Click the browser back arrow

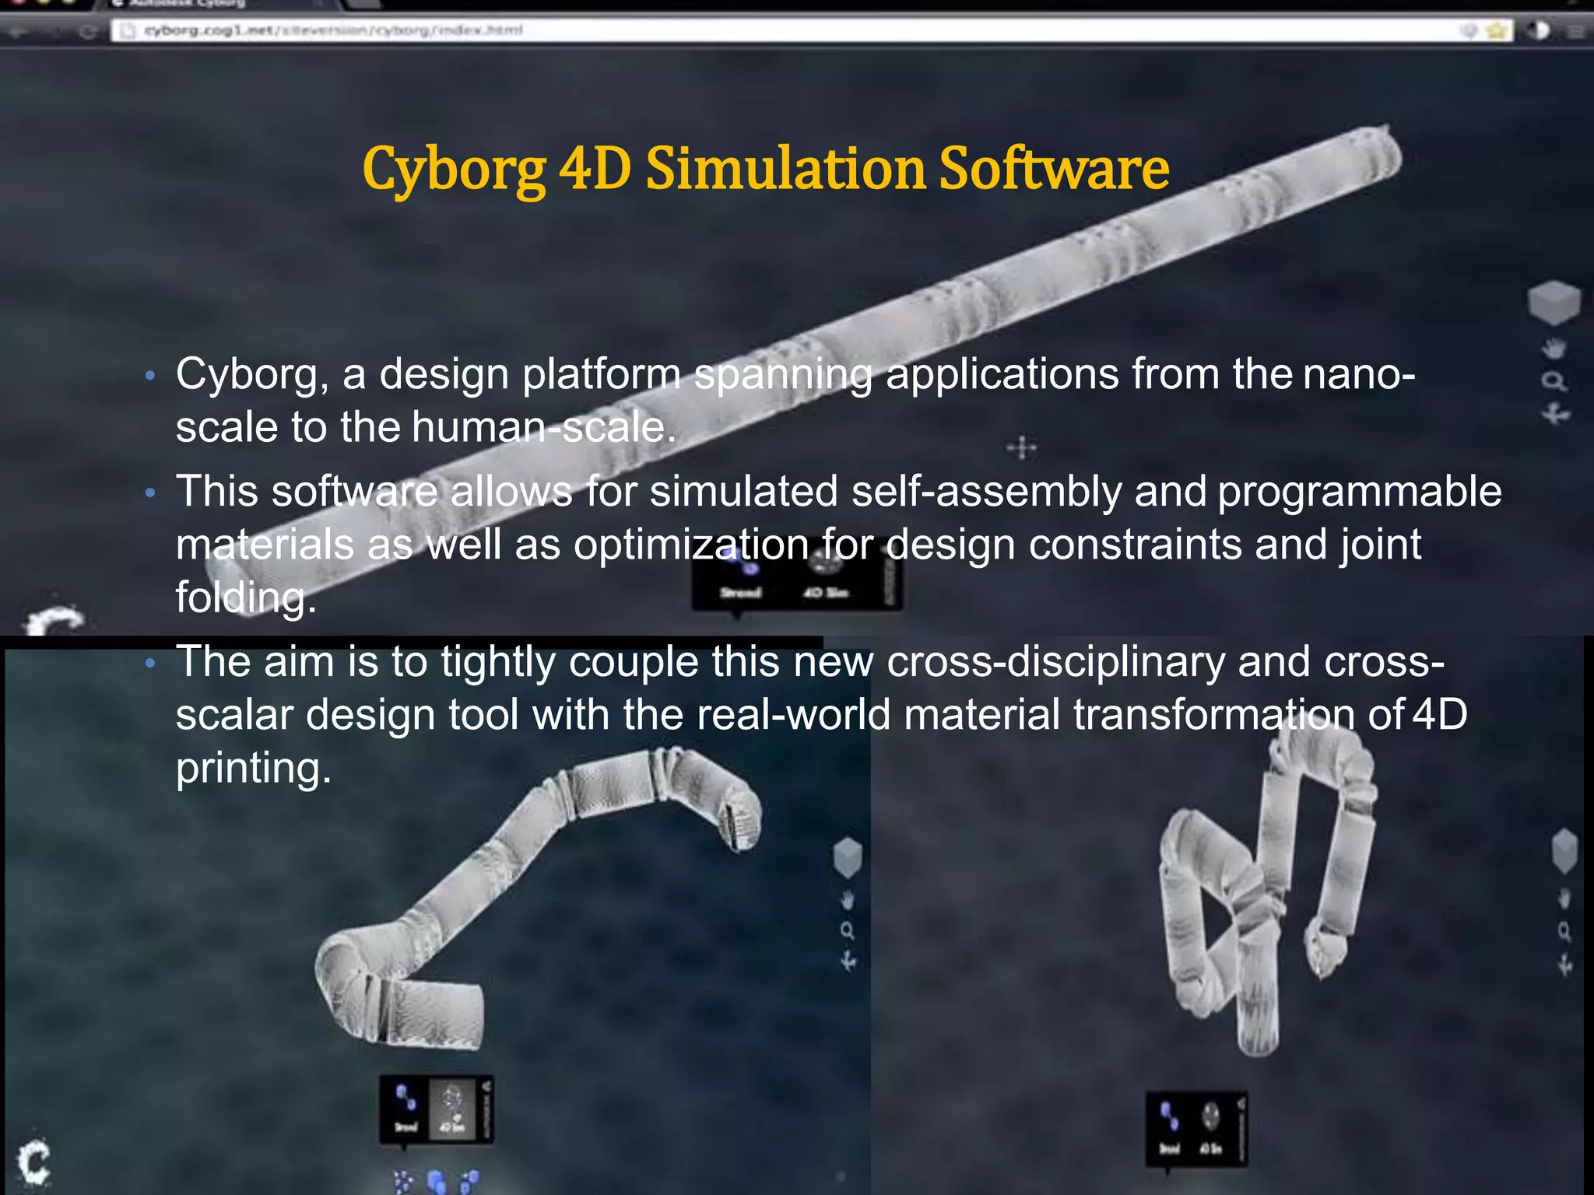19,32
